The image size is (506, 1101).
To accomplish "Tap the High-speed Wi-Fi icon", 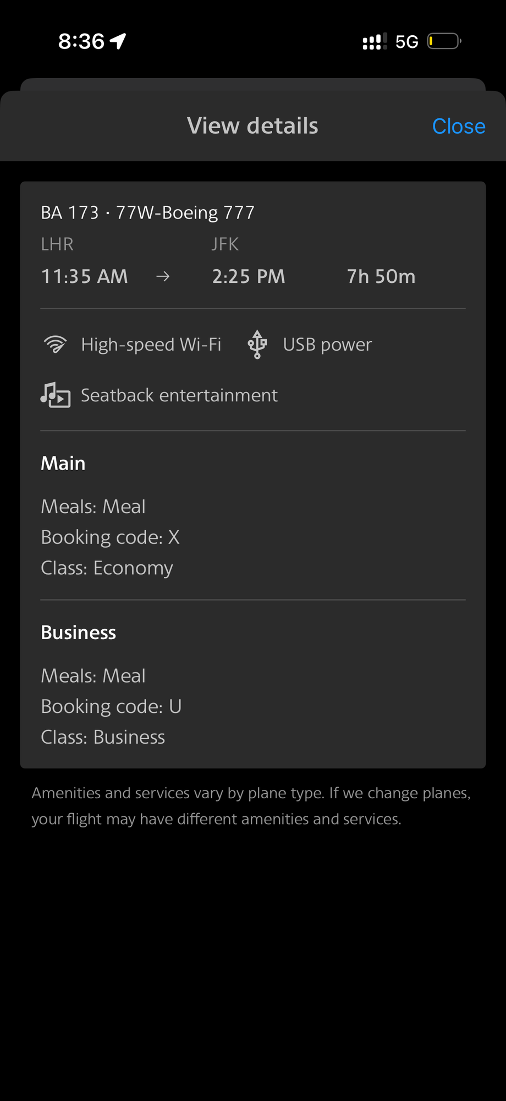I will [55, 345].
